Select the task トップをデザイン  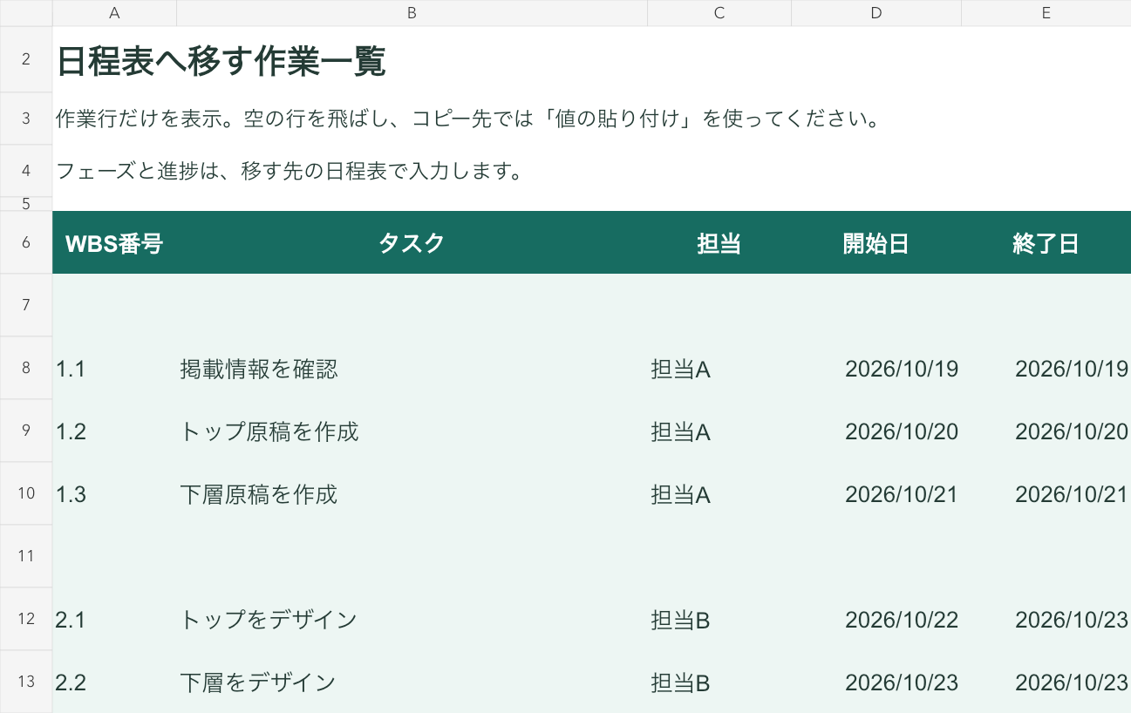(412, 620)
